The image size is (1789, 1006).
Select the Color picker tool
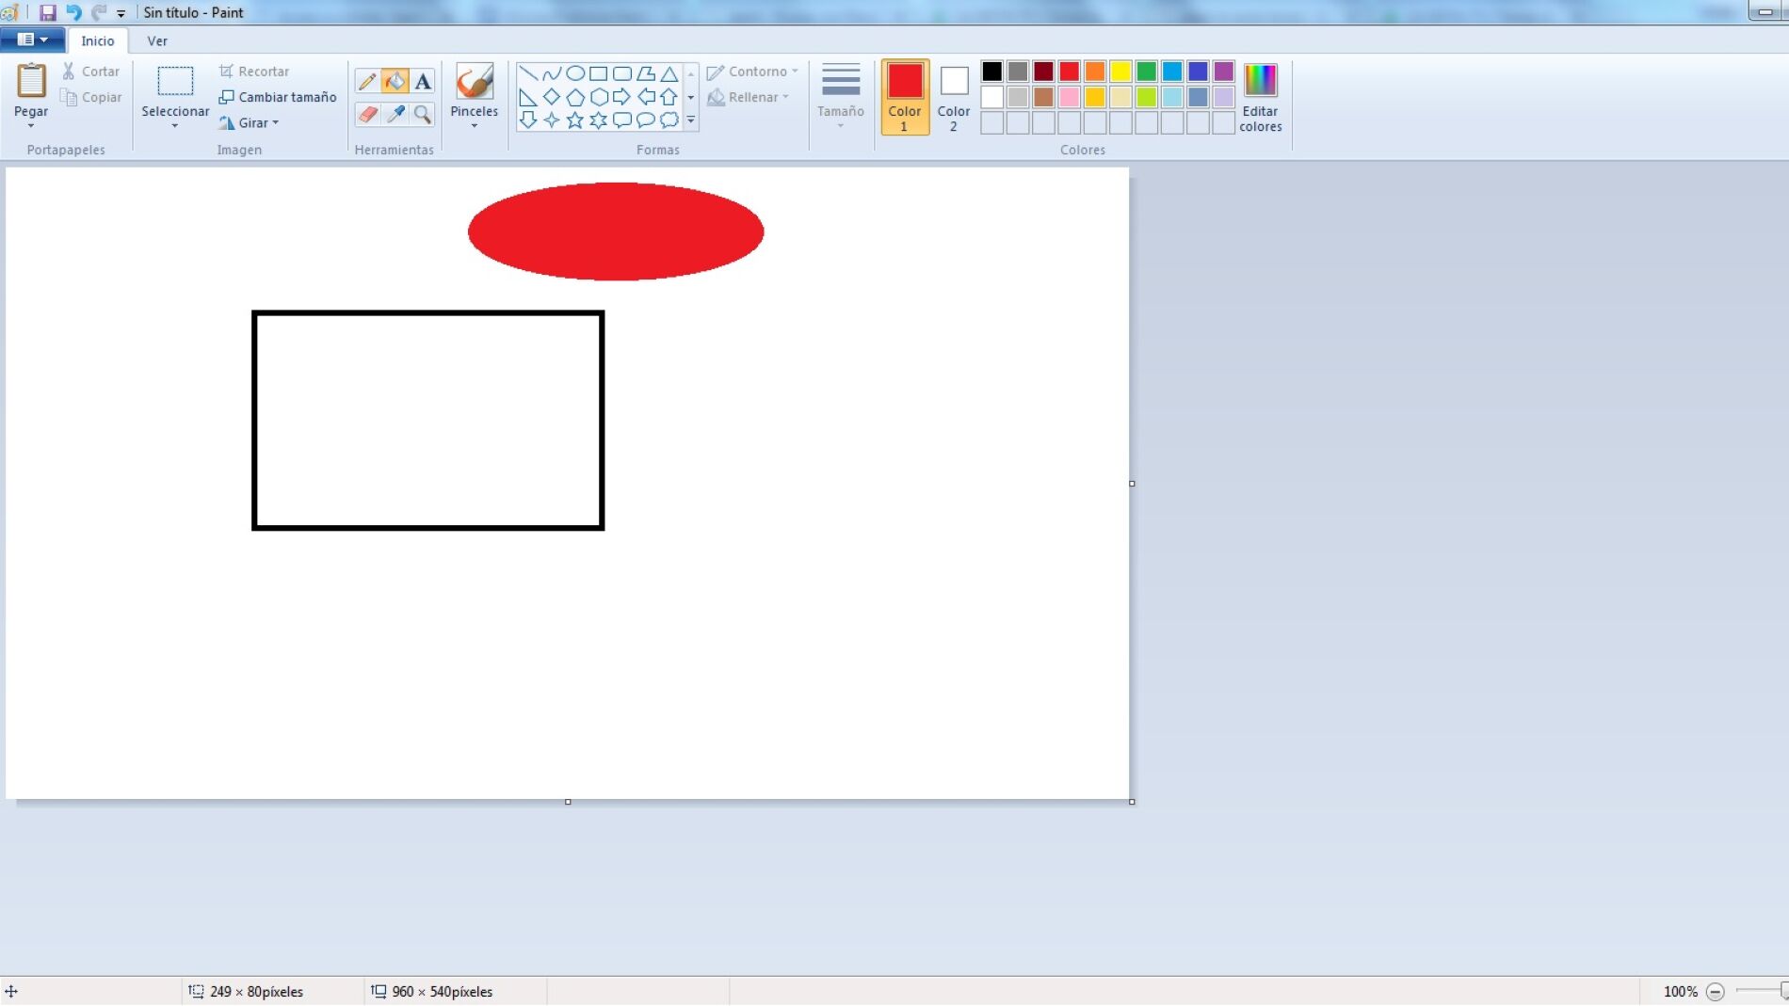point(395,113)
